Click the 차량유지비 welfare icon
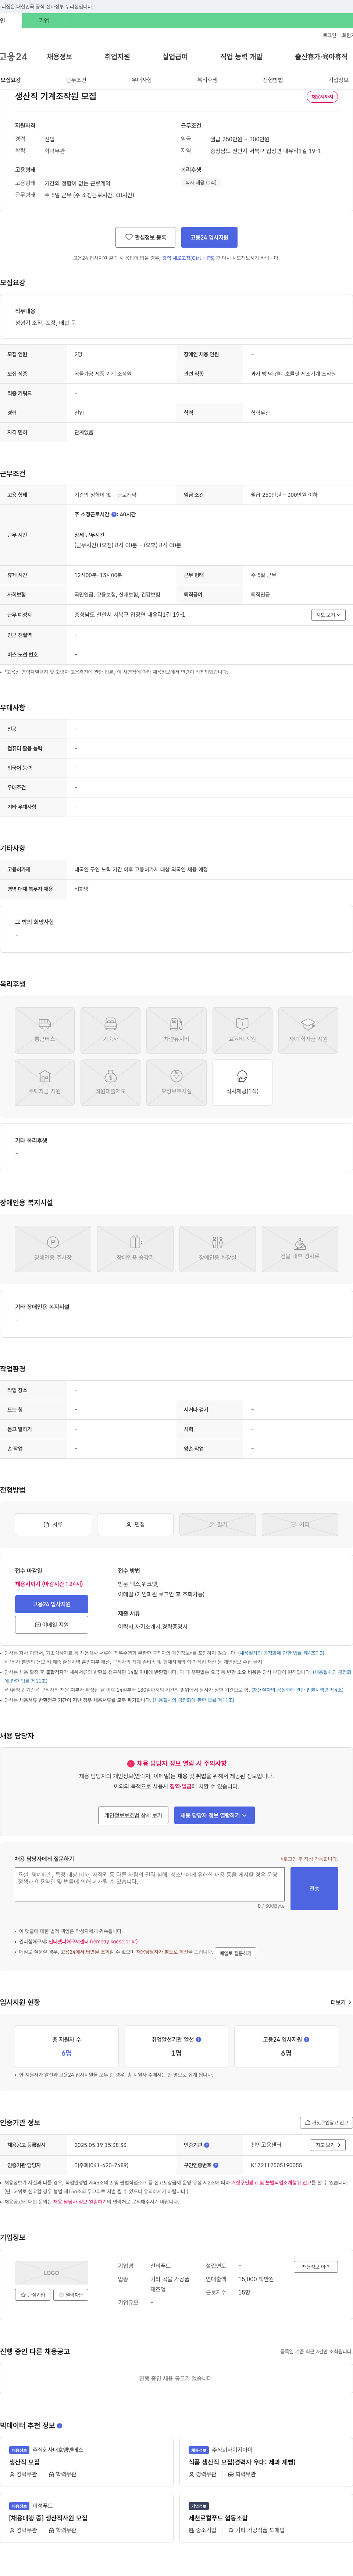 176,1030
